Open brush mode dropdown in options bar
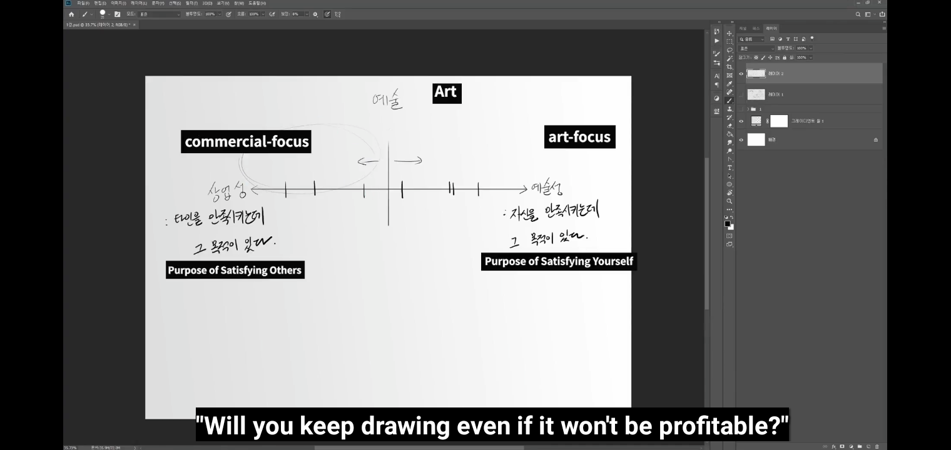Screen dimensions: 951x450 tap(160, 14)
